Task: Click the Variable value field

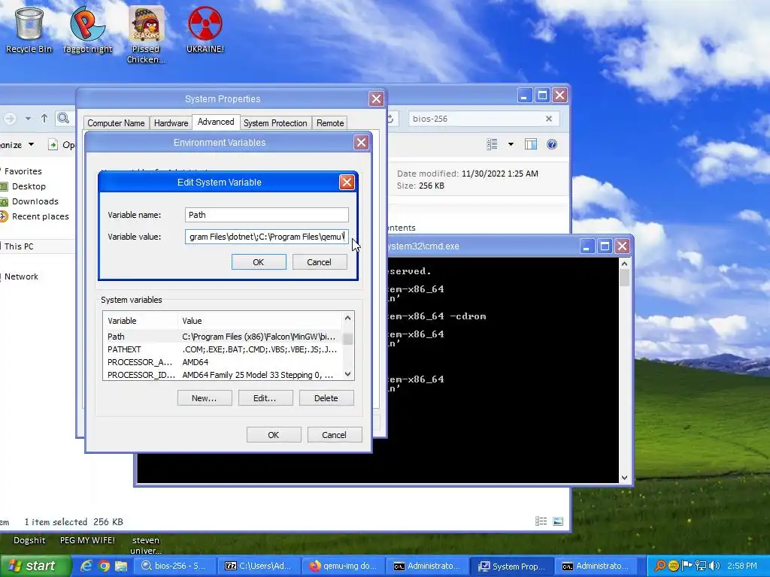Action: pyautogui.click(x=267, y=237)
